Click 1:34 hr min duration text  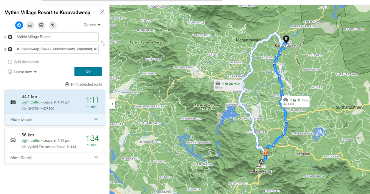(92, 141)
